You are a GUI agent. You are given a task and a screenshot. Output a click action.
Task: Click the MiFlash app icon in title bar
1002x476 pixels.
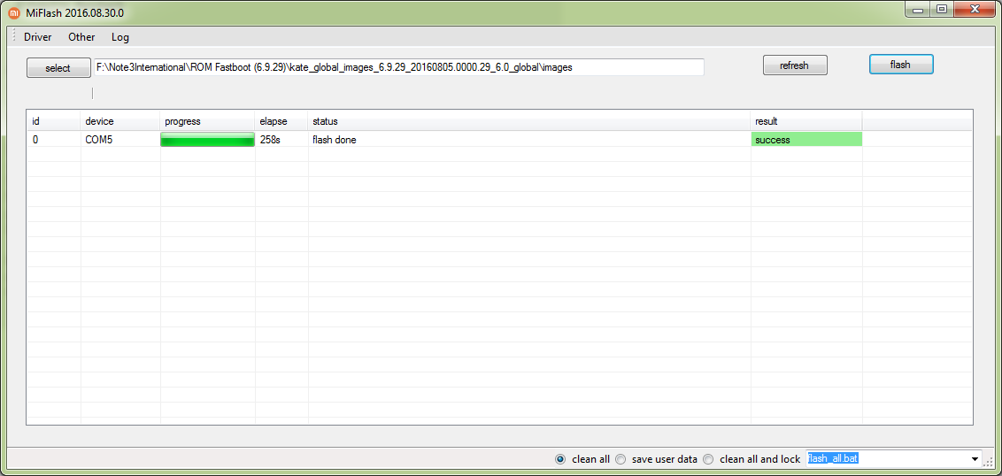[x=14, y=12]
